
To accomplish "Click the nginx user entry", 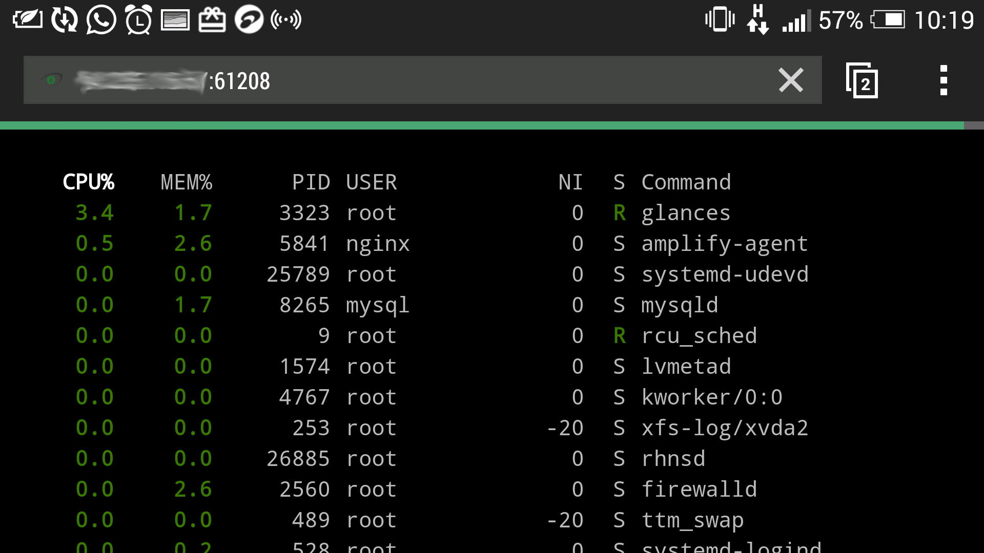I will [378, 245].
